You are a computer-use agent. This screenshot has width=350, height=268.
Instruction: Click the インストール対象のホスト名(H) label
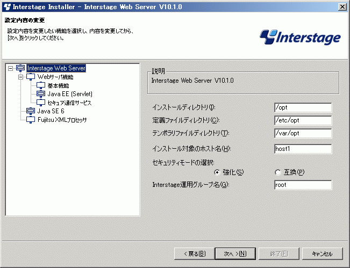coord(191,149)
